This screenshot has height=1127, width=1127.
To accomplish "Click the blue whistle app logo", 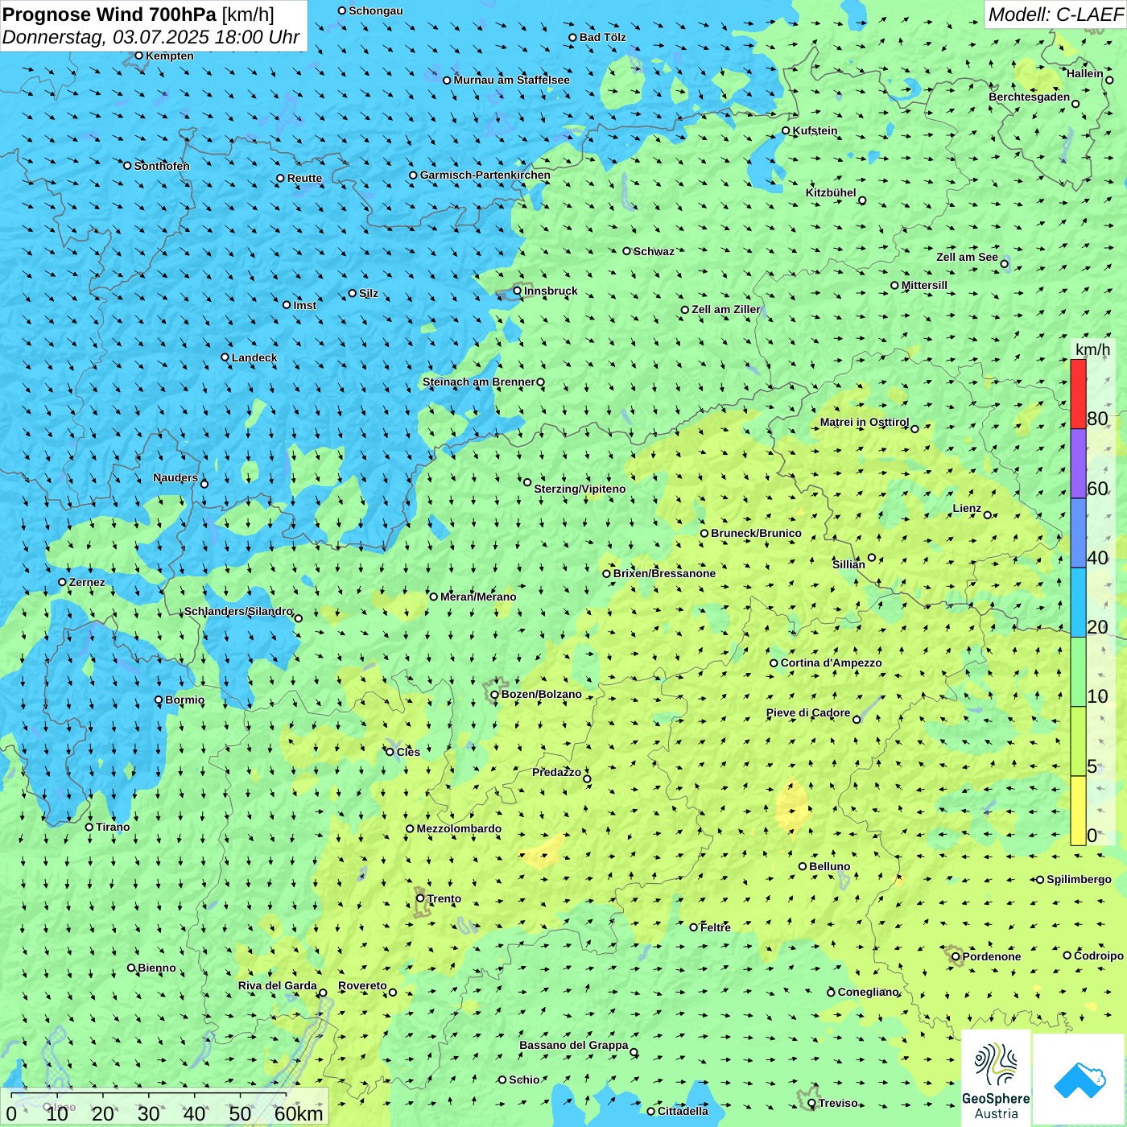I will tap(1080, 1080).
